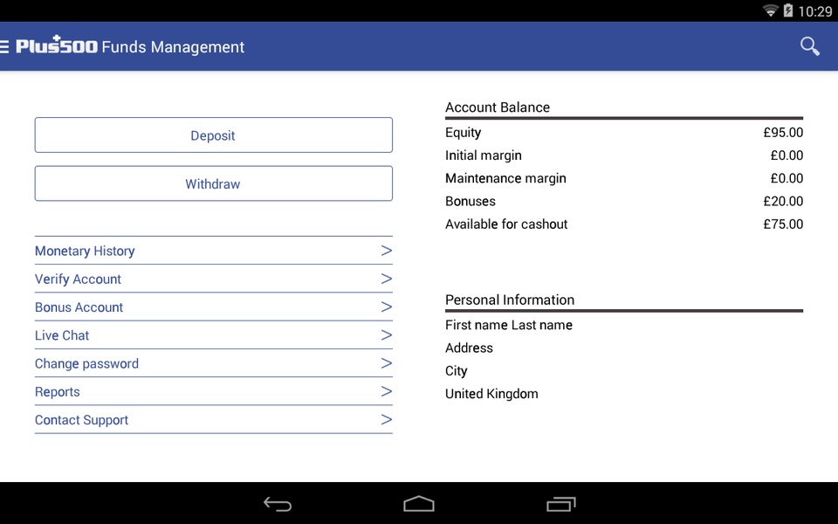The height and width of the screenshot is (524, 838).
Task: Expand the Monetary History chevron
Action: pyautogui.click(x=387, y=251)
